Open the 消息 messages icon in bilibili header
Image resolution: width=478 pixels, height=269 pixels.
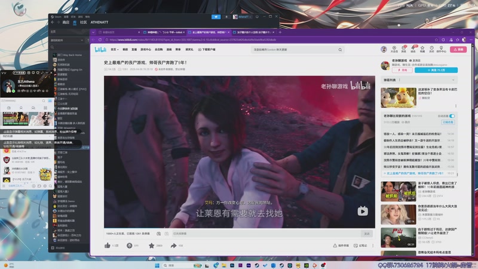(404, 49)
